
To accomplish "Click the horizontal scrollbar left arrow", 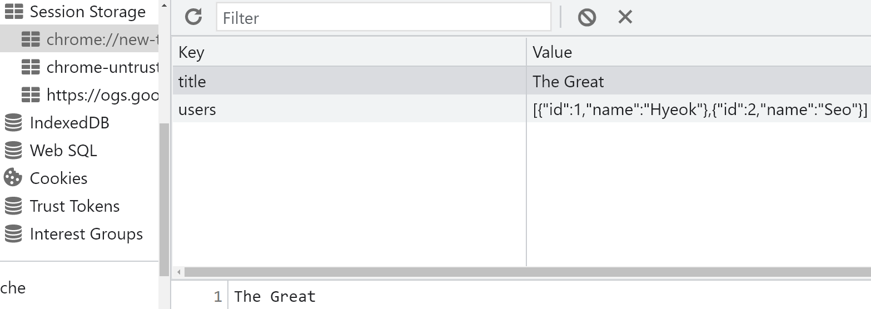I will tap(179, 272).
